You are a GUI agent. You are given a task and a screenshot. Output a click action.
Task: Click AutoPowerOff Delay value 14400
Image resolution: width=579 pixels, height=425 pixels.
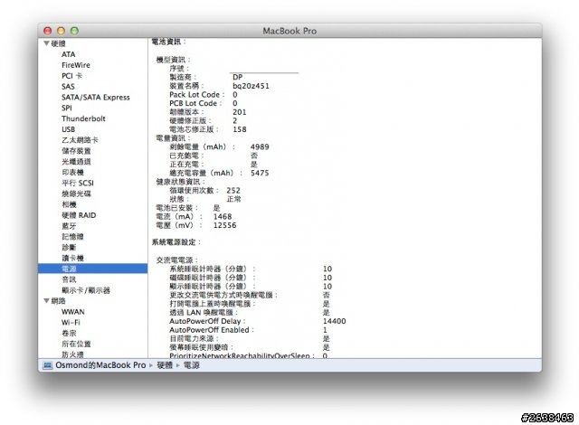(334, 321)
